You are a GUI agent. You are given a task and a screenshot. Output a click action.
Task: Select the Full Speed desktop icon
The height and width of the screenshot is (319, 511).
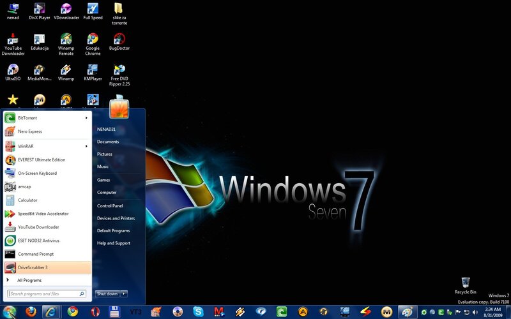(x=93, y=11)
